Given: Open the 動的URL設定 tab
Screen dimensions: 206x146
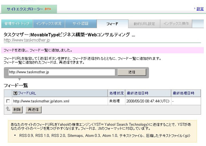Looking at the screenshot, I should pyautogui.click(x=144, y=24).
